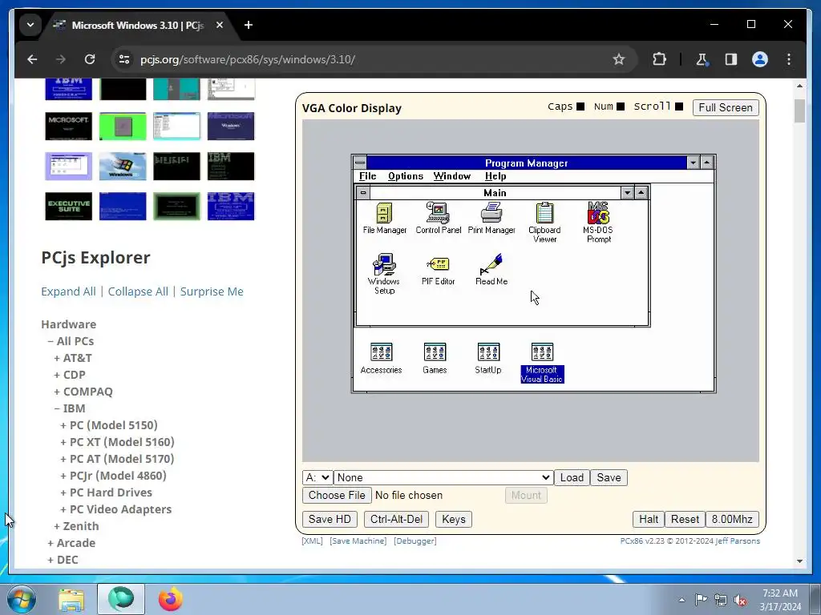Open the Control Panel icon
Viewport: 821px width, 615px height.
tap(439, 218)
